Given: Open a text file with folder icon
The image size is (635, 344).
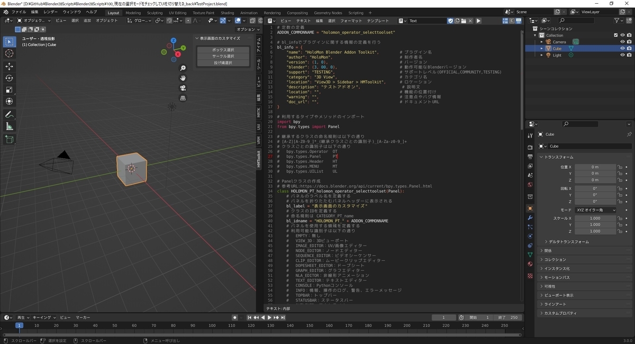Looking at the screenshot, I should 464,21.
